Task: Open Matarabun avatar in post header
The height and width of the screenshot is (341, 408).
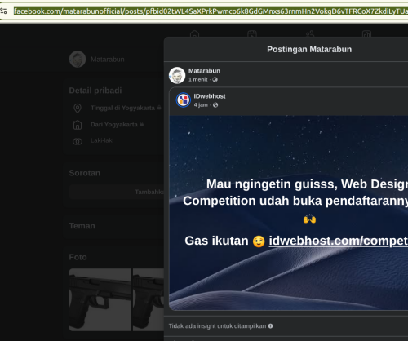Action: 177,75
